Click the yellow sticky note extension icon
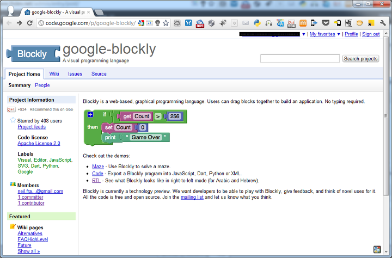 (x=371, y=23)
